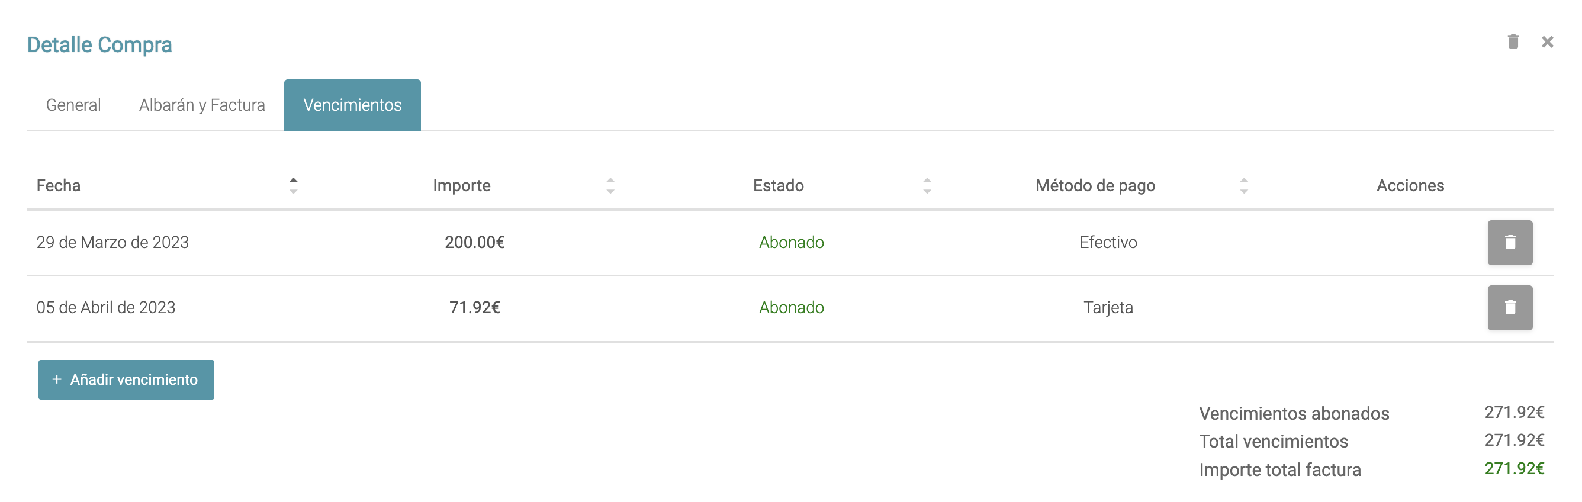Click the Efectivo payment method cell

click(x=1108, y=242)
